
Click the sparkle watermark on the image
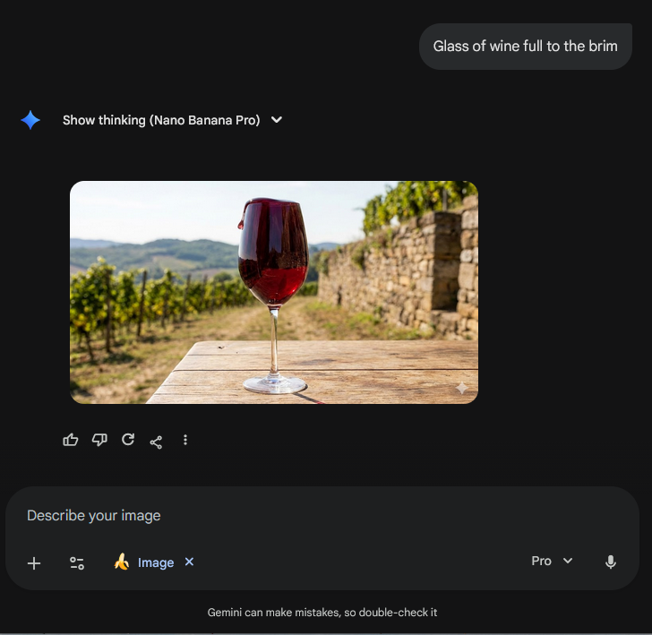coord(461,388)
